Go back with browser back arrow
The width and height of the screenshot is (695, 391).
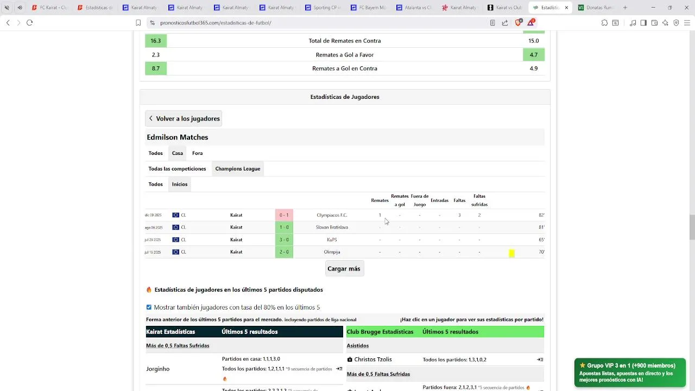8,23
